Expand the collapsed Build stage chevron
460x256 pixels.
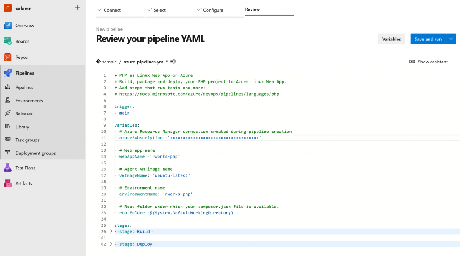point(111,231)
